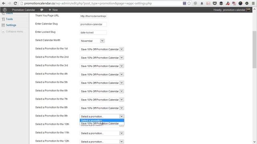Click the Tools sidebar icon
Screen dimensions: 257x144
pyautogui.click(x=3, y=19)
